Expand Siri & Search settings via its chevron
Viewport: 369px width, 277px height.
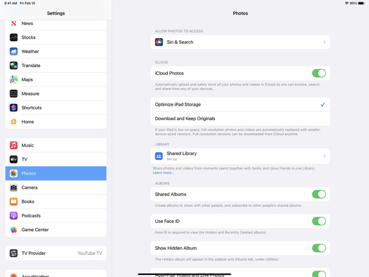coord(324,42)
